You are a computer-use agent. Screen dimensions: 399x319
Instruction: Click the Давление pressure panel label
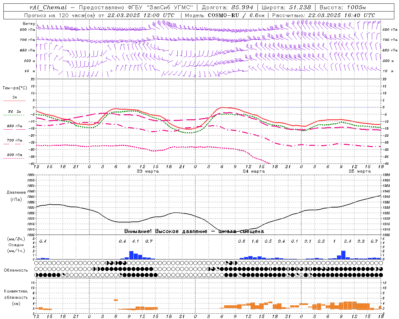click(x=16, y=193)
